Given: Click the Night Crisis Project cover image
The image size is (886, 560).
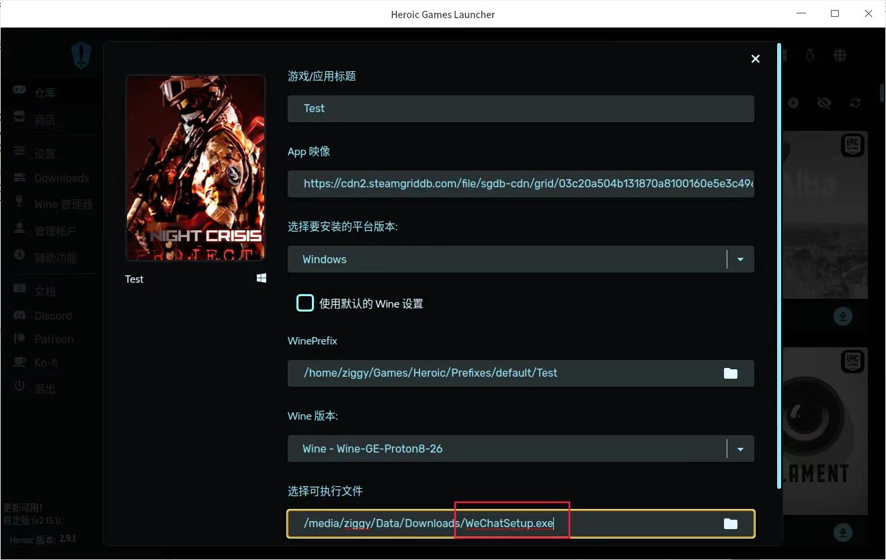Looking at the screenshot, I should [x=196, y=168].
